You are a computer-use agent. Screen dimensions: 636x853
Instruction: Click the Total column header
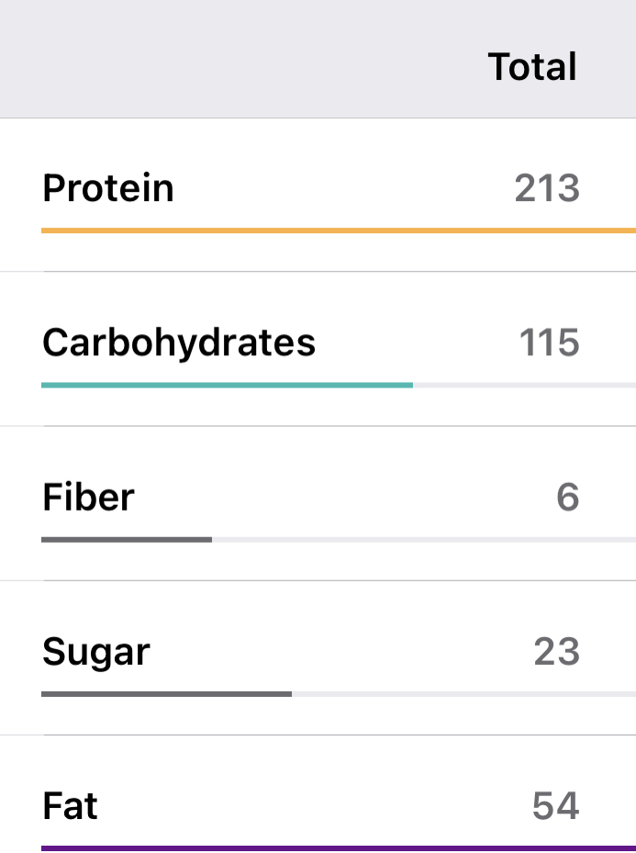[532, 67]
